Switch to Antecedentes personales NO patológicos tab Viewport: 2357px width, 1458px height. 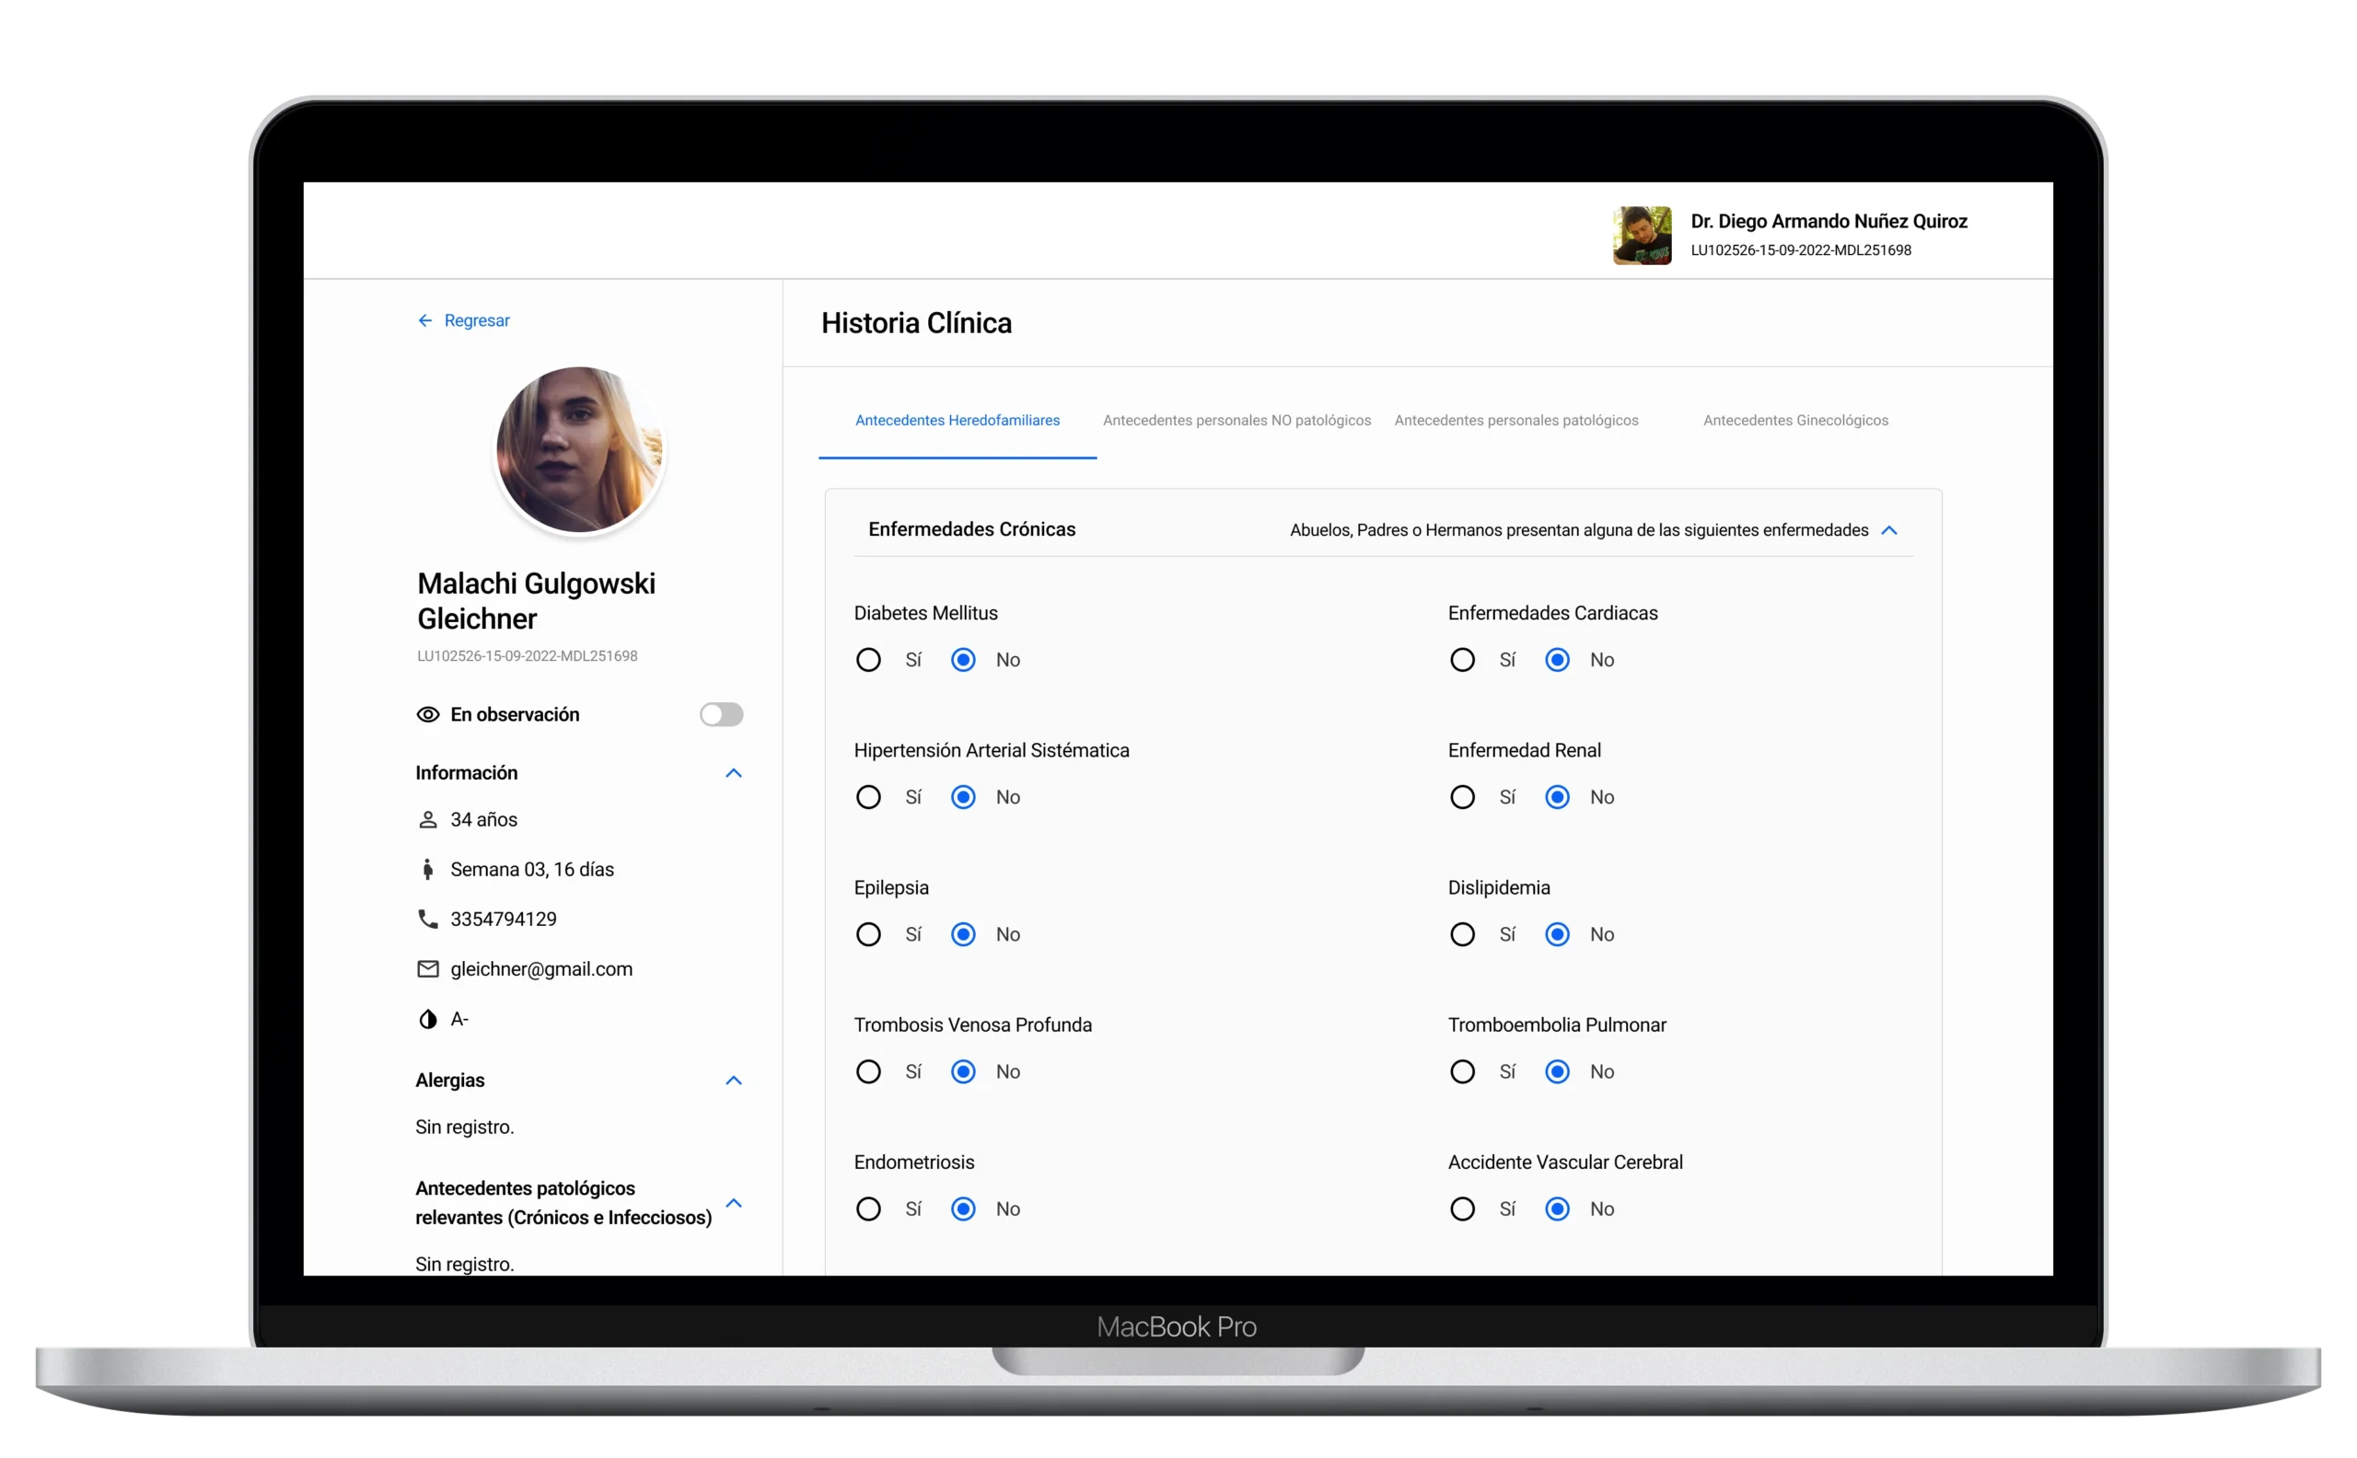click(x=1237, y=421)
